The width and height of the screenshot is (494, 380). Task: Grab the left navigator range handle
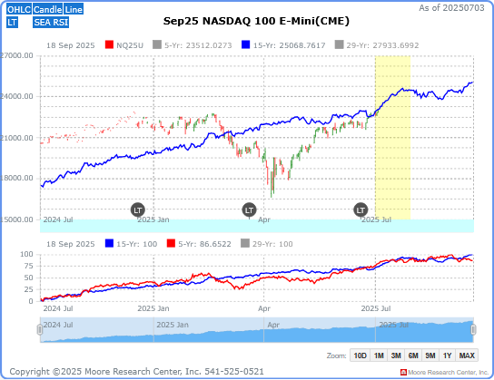click(x=40, y=330)
